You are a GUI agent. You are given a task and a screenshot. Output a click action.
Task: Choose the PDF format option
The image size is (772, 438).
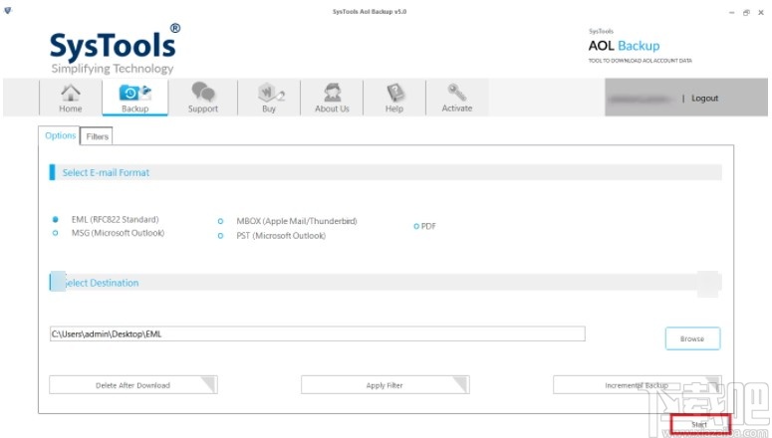pos(416,226)
